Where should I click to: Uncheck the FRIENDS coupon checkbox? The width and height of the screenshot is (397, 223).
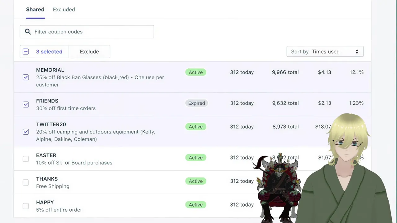click(26, 104)
